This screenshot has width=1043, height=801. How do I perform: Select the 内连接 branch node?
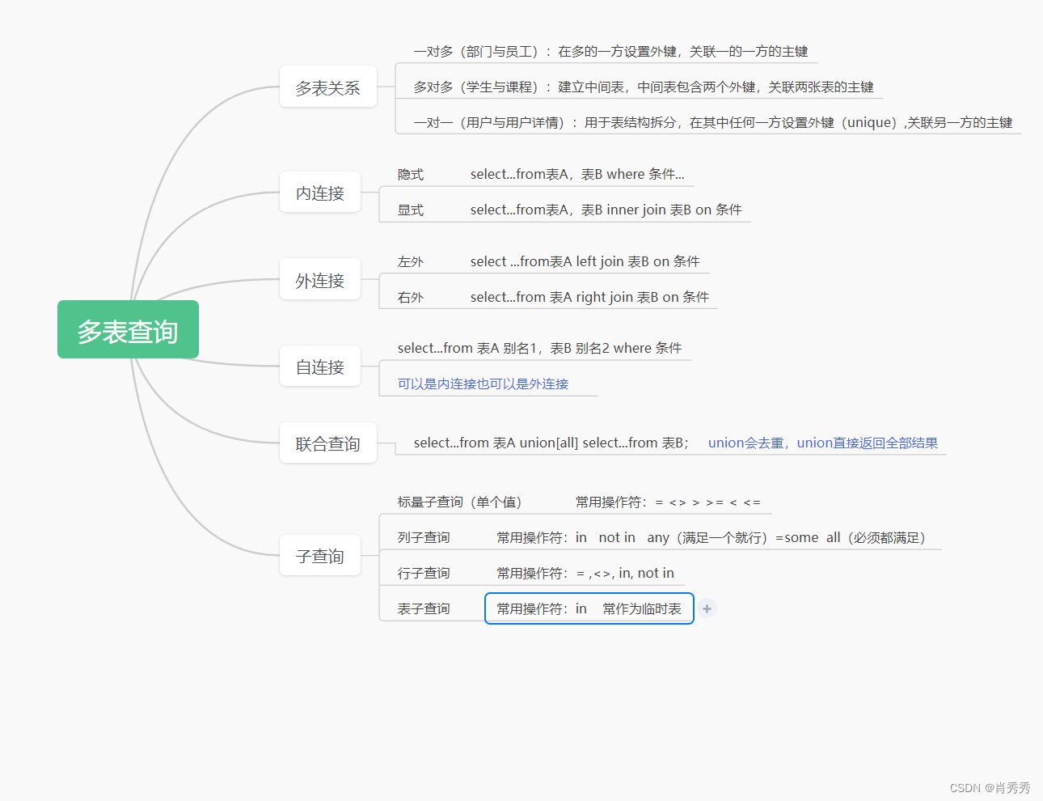319,193
